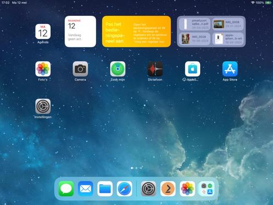Open the Foto's app on home screen
The width and height of the screenshot is (273, 205).
(x=43, y=69)
